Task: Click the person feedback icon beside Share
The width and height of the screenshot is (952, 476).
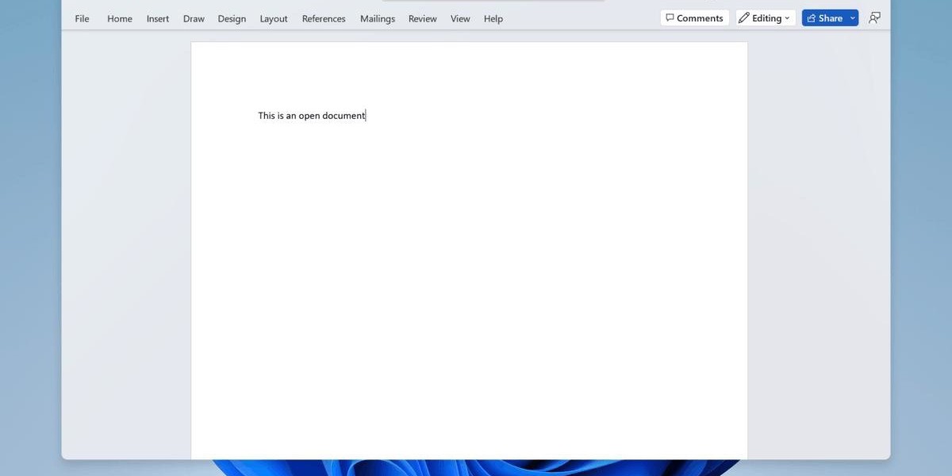Action: tap(874, 18)
